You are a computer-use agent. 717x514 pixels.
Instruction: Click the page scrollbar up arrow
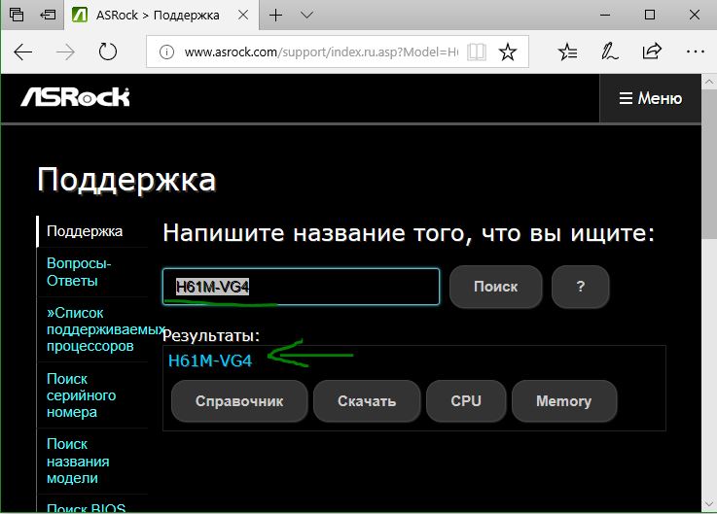(709, 83)
